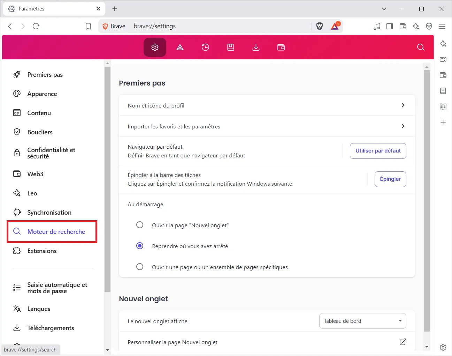Open tab search dropdown arrow in title bar
This screenshot has width=452, height=356.
pos(384,9)
